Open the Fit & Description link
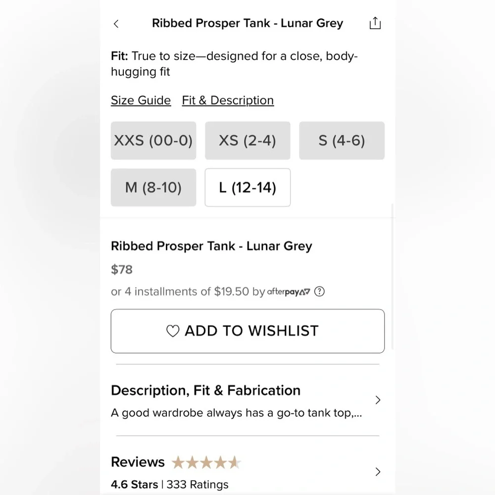 coord(228,100)
